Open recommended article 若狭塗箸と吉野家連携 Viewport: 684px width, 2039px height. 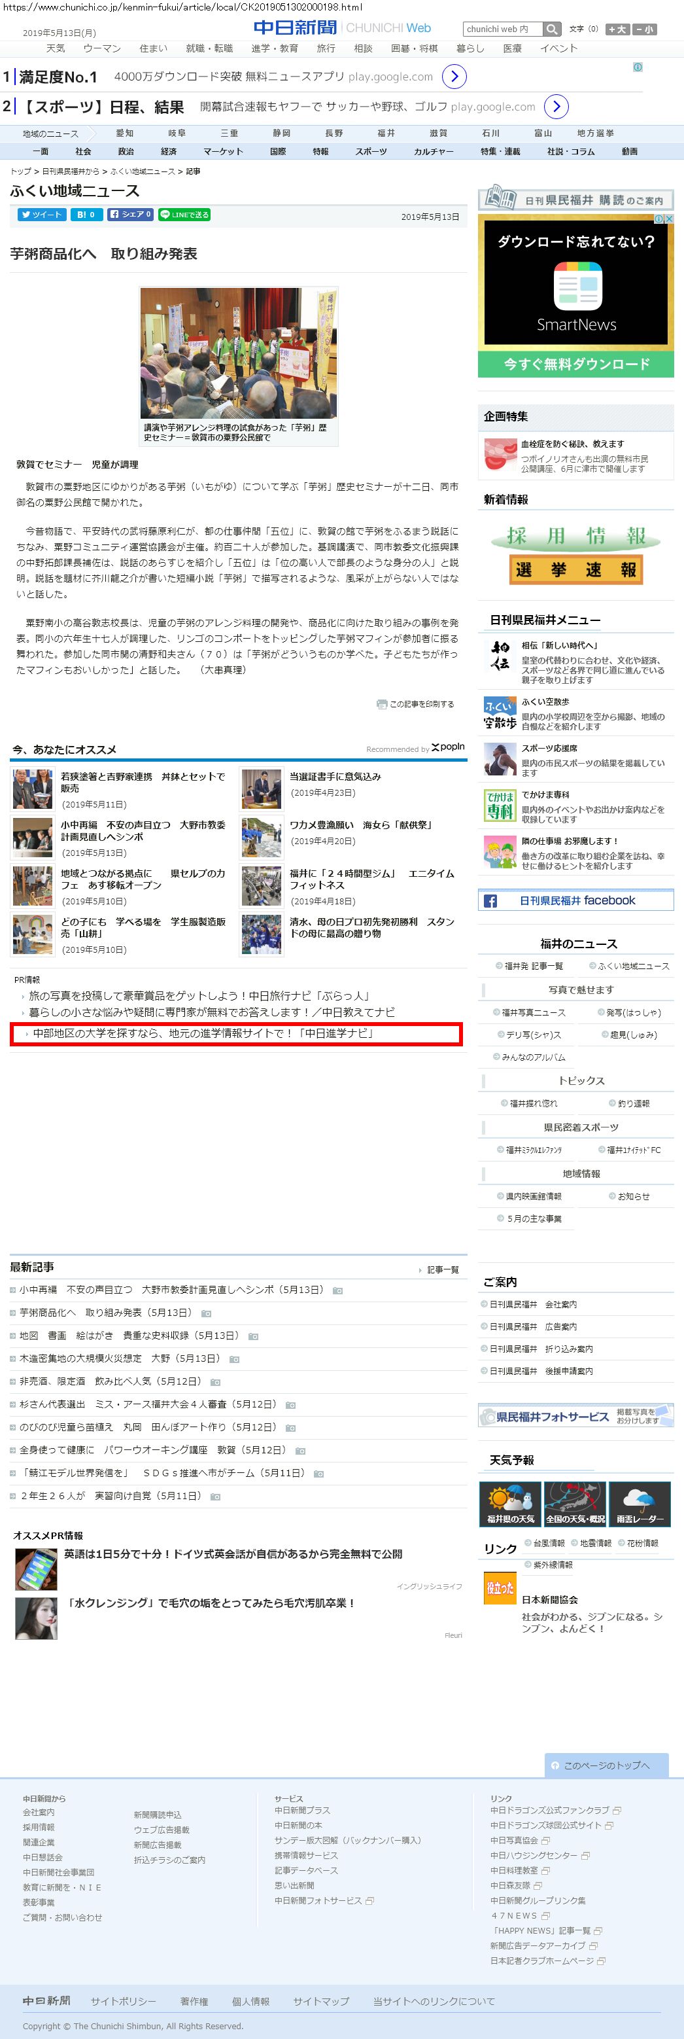(x=143, y=782)
